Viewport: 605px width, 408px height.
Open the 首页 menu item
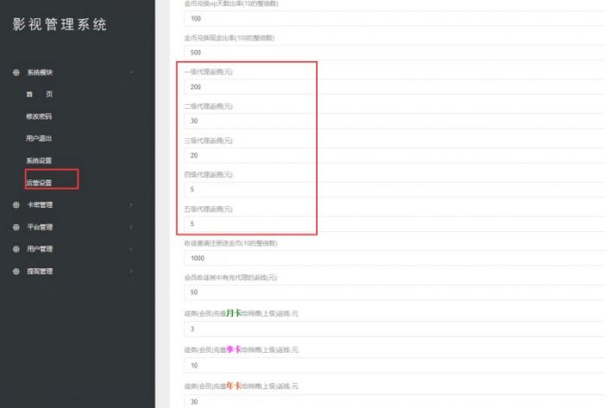click(40, 94)
